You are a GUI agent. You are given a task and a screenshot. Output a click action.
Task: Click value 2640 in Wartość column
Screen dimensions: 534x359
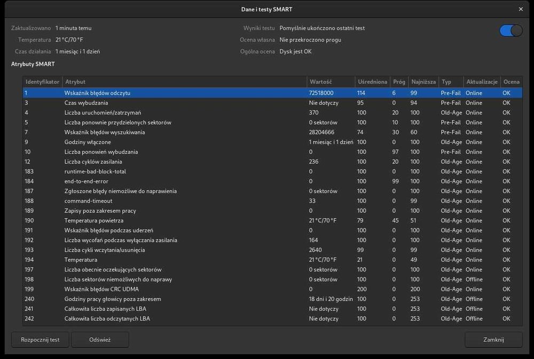[x=316, y=250]
